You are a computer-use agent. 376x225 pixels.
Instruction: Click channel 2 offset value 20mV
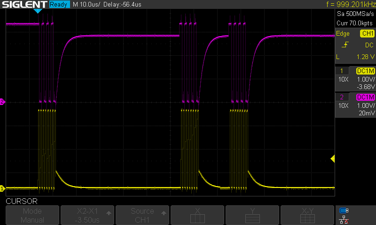click(x=367, y=113)
